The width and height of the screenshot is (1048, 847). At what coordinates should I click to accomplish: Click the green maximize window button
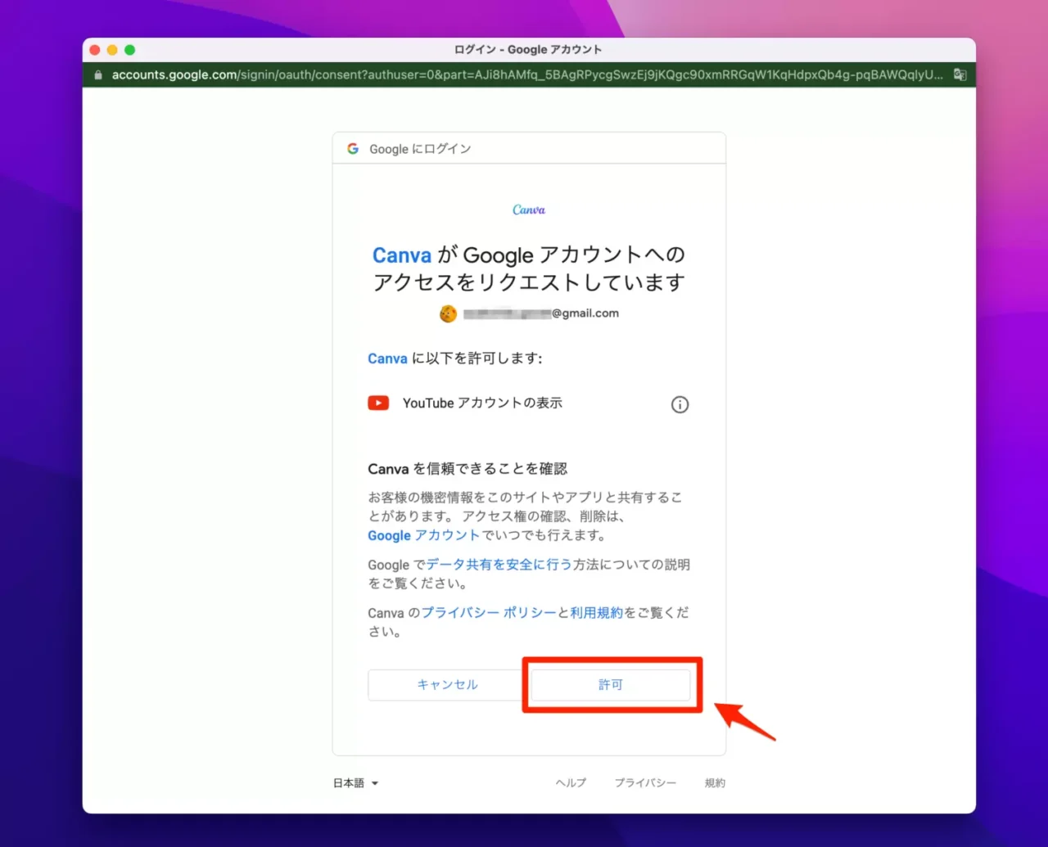coord(129,50)
